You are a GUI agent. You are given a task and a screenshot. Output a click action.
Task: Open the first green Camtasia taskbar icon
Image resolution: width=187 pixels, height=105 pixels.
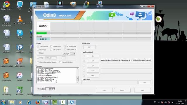coord(55,102)
